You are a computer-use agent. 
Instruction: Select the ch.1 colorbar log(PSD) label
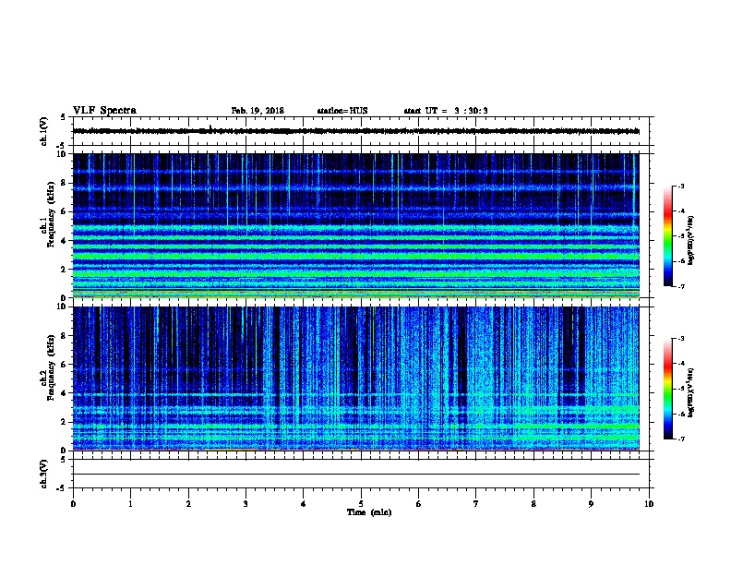690,241
